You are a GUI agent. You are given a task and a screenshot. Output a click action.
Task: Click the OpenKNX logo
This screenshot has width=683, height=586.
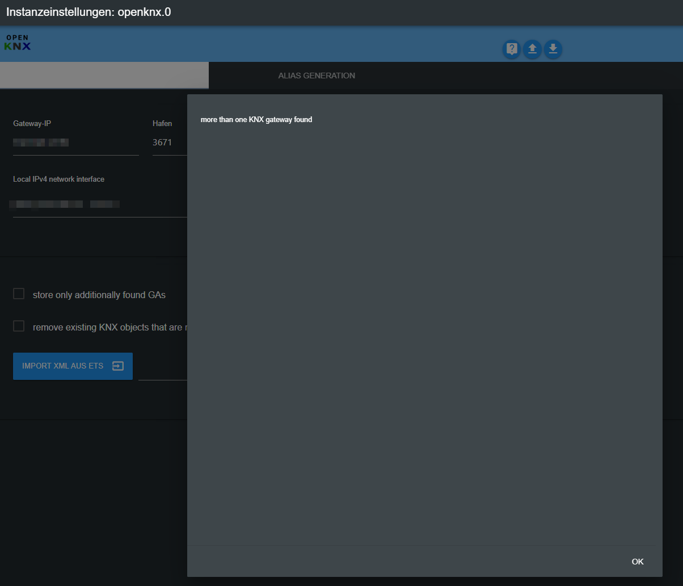pos(17,43)
